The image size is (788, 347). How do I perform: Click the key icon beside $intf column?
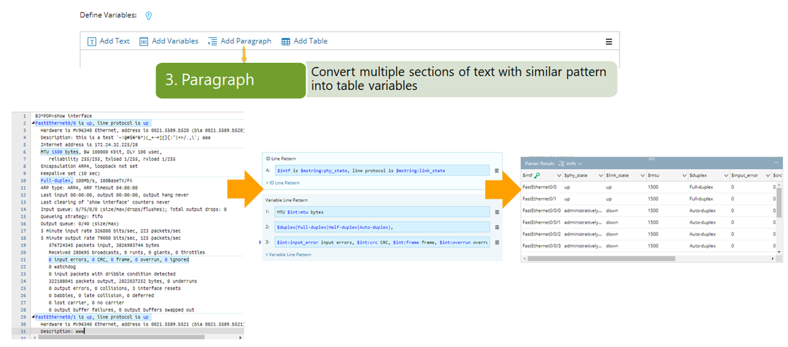point(537,175)
